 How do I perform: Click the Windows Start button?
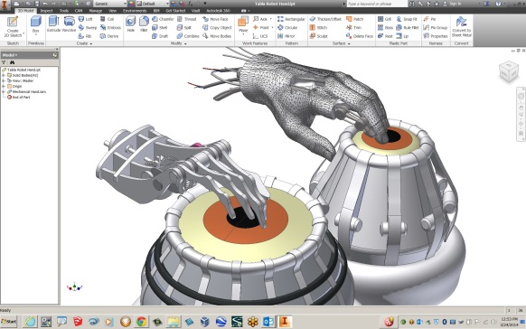coord(9,322)
